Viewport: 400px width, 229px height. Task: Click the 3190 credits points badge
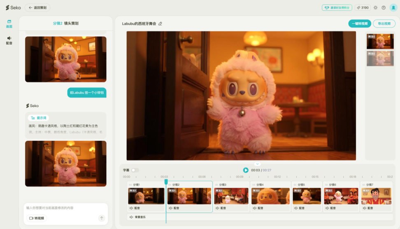point(363,7)
